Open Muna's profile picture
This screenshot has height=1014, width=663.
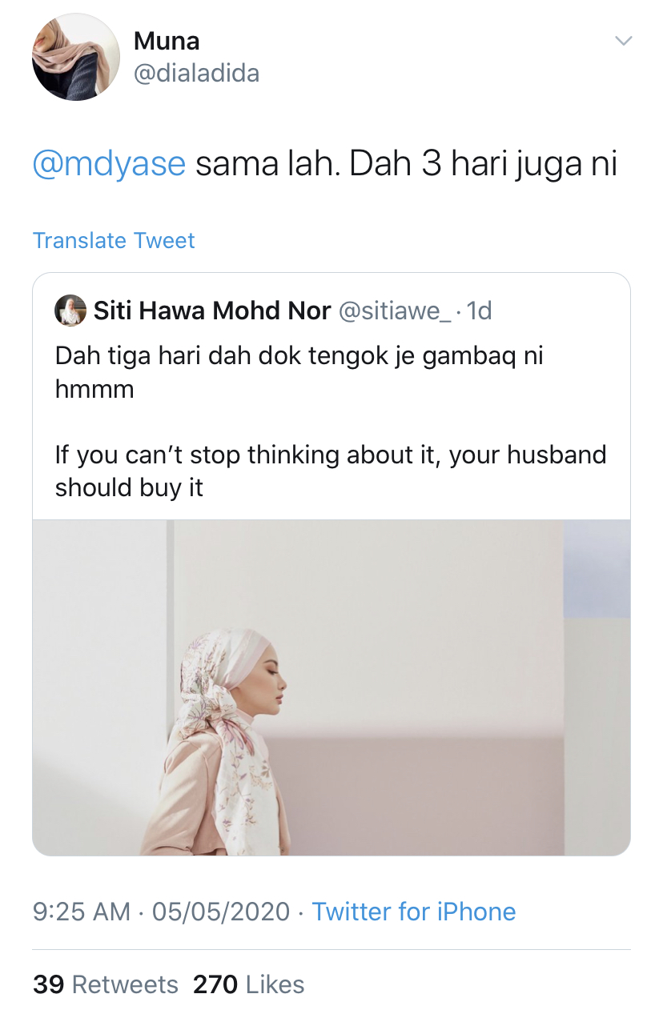[75, 57]
